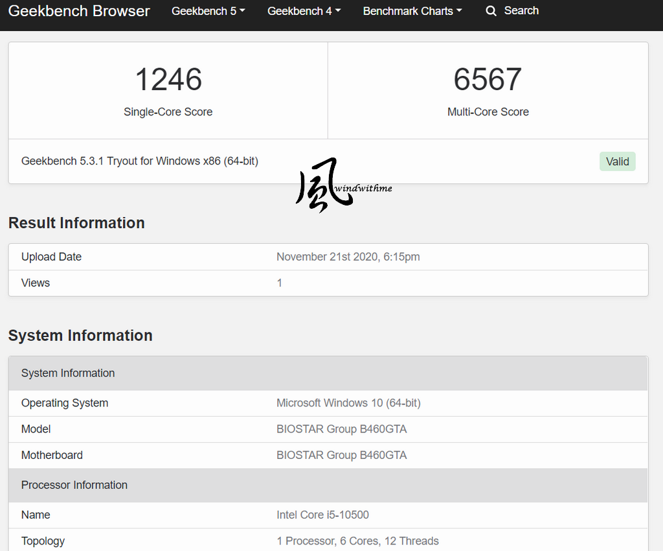The image size is (663, 551).
Task: Click the Result Information heading
Action: pyautogui.click(x=76, y=222)
